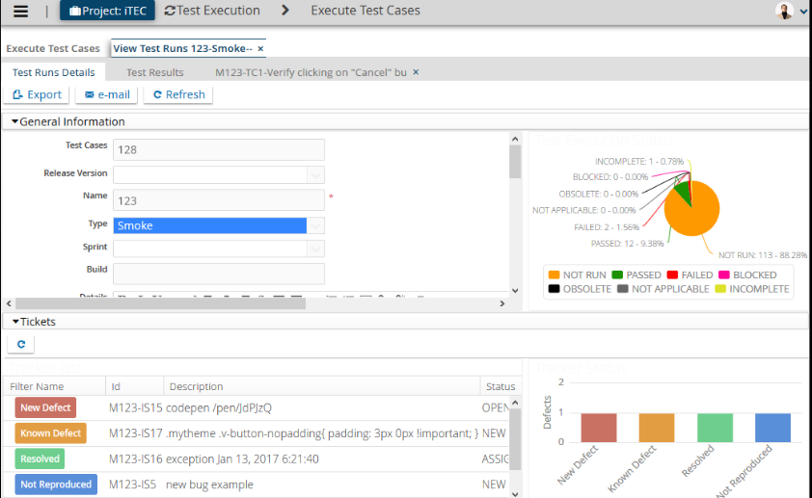Click the Project: iTEC button
Image resolution: width=812 pixels, height=498 pixels.
click(107, 11)
